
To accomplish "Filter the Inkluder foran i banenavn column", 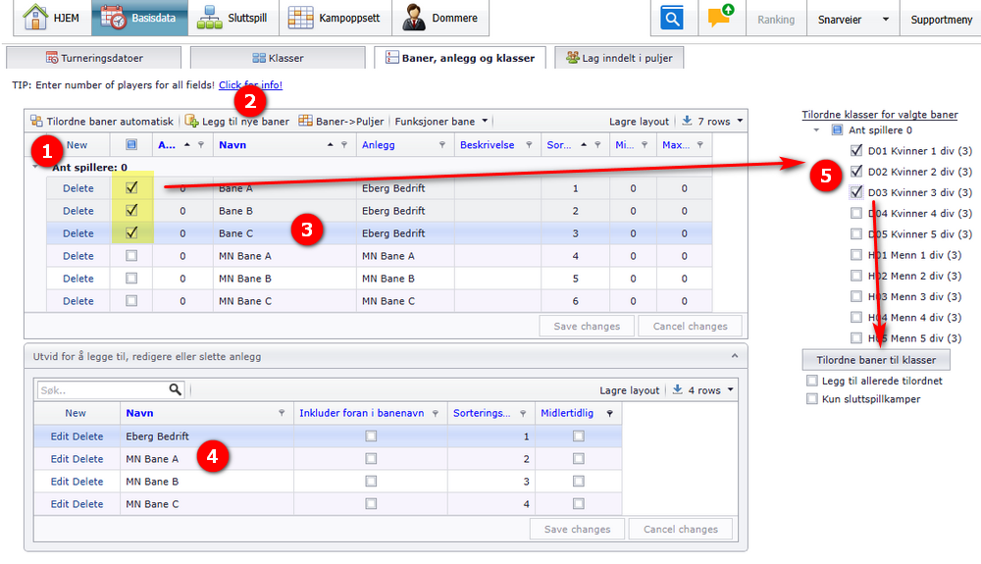I will (435, 413).
